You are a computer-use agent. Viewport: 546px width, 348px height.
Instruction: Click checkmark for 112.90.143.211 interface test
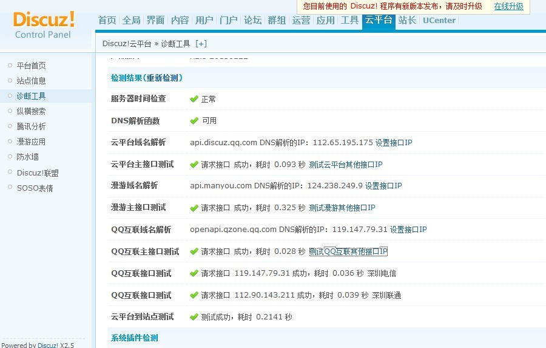tap(194, 295)
